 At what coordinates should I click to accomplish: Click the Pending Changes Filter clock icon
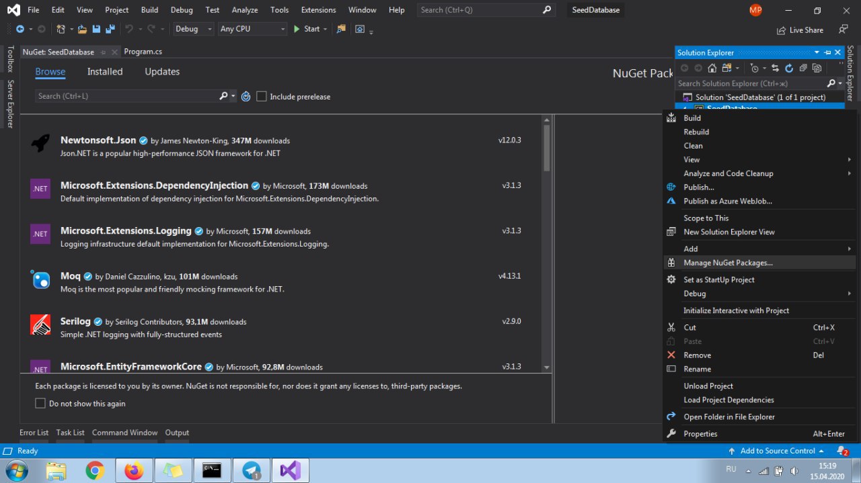(x=755, y=68)
